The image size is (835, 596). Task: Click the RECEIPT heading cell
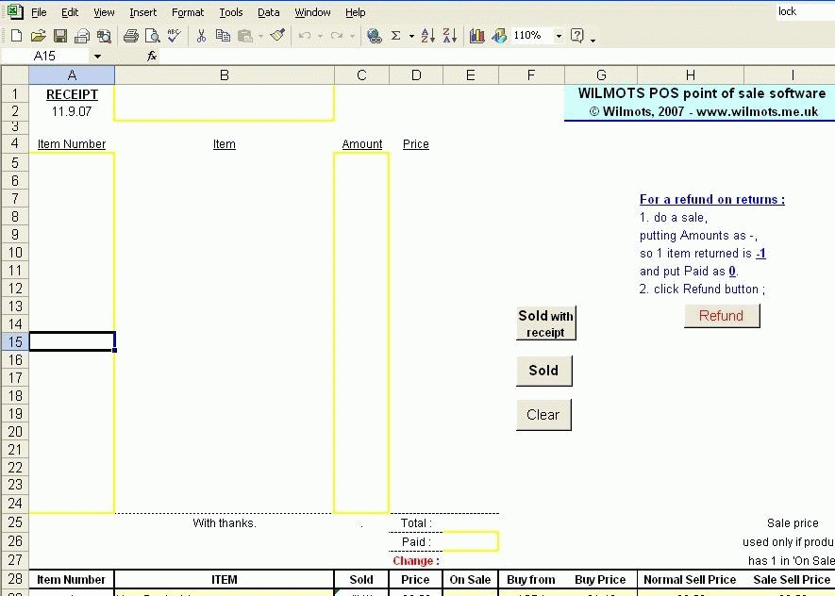72,94
